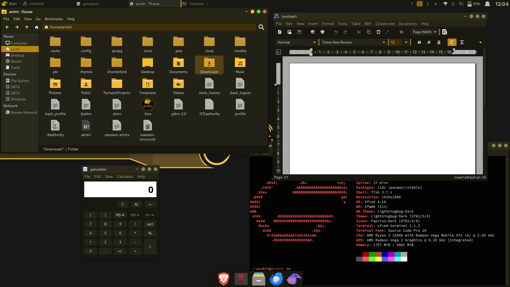Toggle bold text formatting in AbiWord

point(419,42)
